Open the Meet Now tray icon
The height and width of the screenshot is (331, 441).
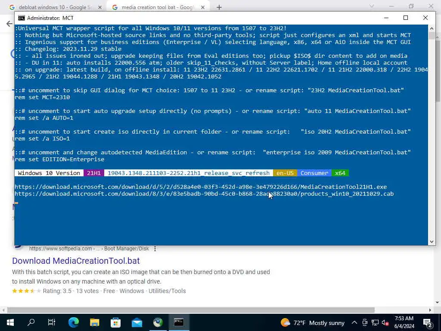[x=365, y=322]
